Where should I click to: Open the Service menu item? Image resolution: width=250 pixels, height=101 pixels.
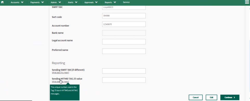pos(126,2)
